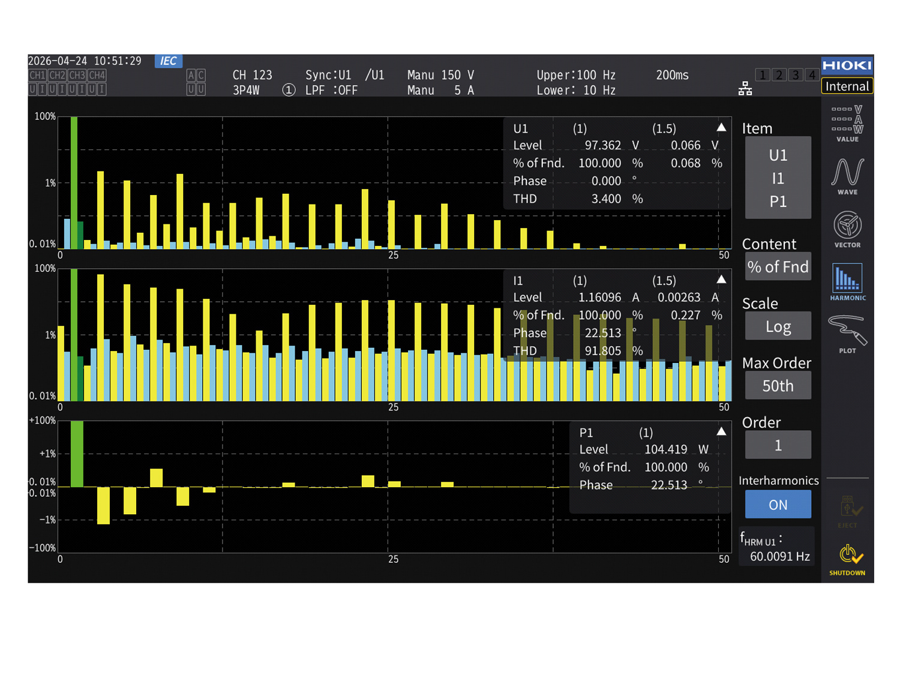
Task: Change the Scale 'Log' selector
Action: 778,326
